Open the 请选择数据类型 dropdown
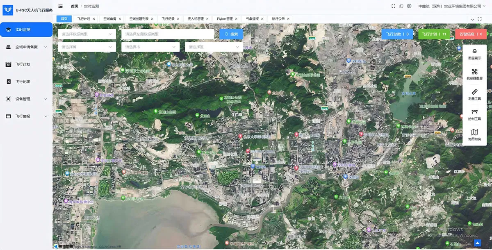Screen dimensions: 492x250 coord(87,34)
